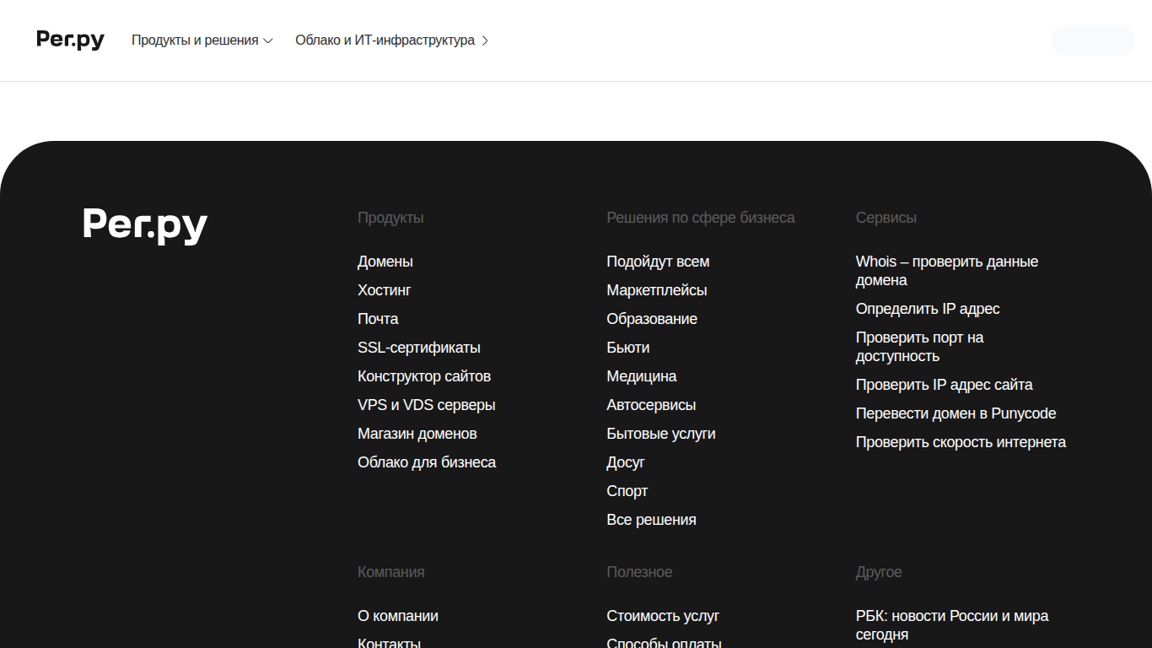Go to the Хостинг page
Image resolution: width=1152 pixels, height=648 pixels.
(x=385, y=290)
